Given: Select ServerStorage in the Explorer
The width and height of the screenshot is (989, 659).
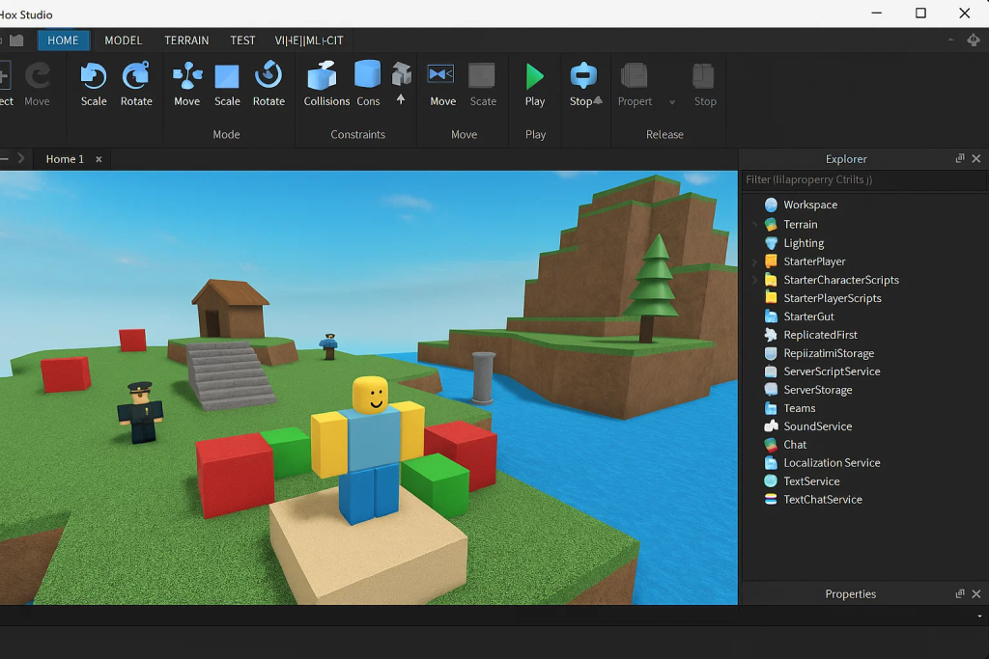Looking at the screenshot, I should [817, 390].
